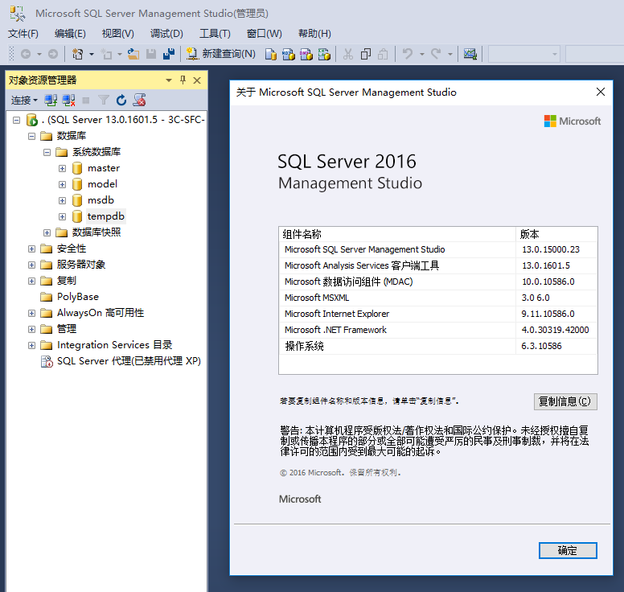Open the 帮助(H) menu
This screenshot has height=592, width=624.
tap(314, 33)
